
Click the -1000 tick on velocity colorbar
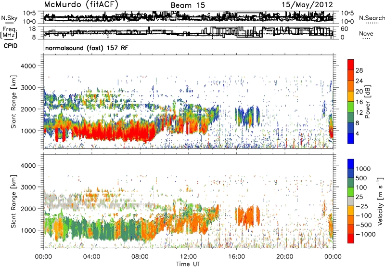pos(366,234)
